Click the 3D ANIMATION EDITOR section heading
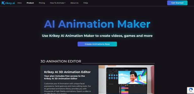Screen dimensions: 194x94 (61, 61)
